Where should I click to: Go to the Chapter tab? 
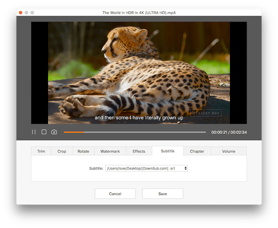pyautogui.click(x=197, y=151)
